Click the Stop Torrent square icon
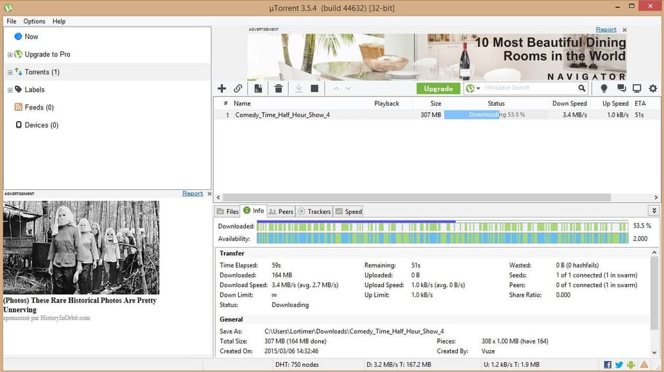The height and width of the screenshot is (372, 664). (314, 88)
